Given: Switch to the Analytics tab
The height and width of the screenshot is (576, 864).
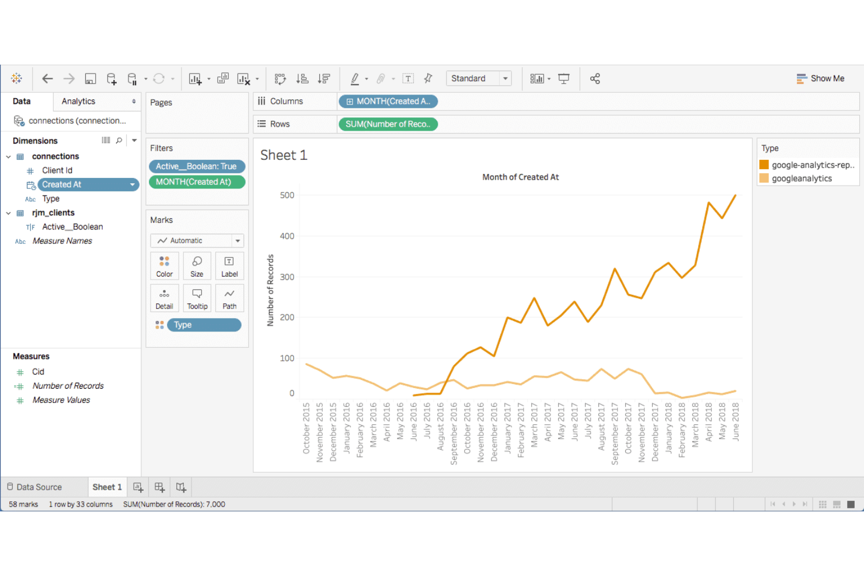Looking at the screenshot, I should pos(78,101).
